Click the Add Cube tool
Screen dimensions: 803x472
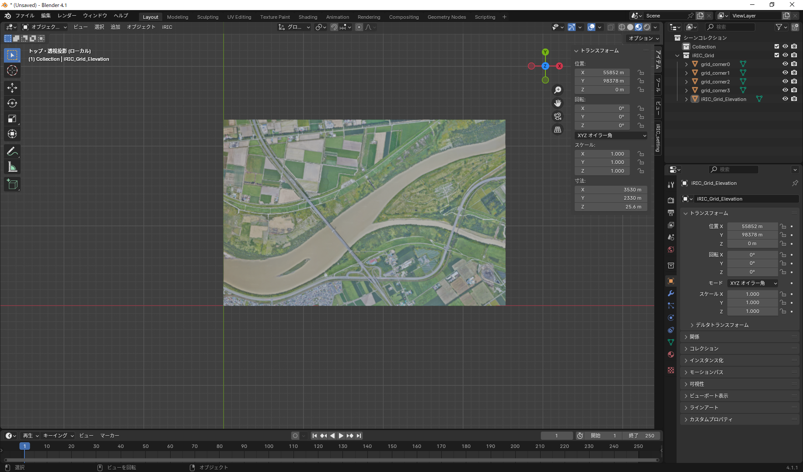12,184
